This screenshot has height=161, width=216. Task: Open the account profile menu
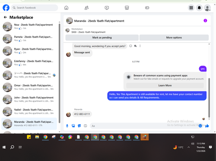(x=207, y=8)
